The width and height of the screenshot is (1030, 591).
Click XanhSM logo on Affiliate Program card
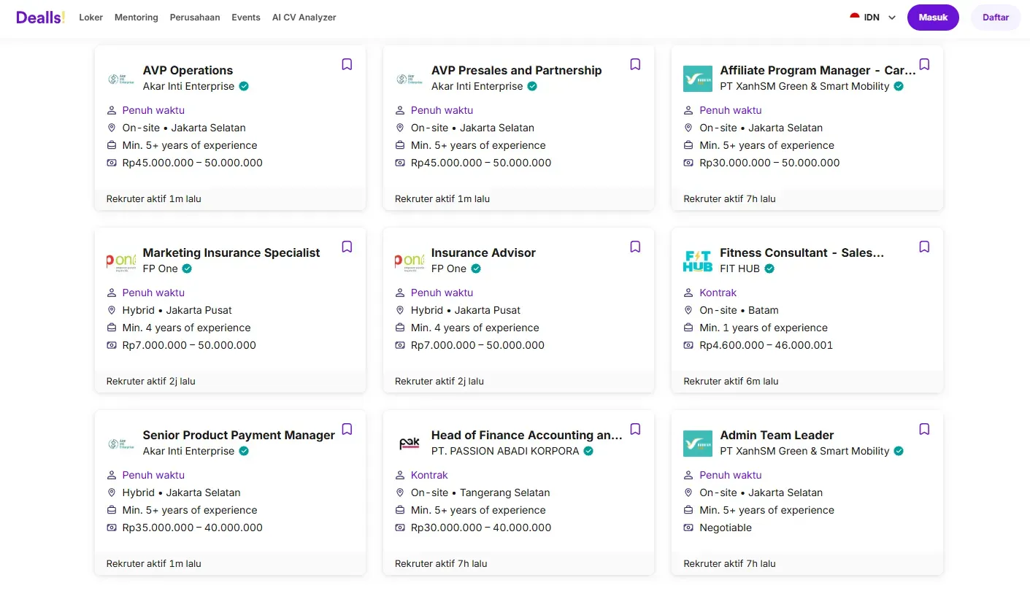(x=698, y=79)
